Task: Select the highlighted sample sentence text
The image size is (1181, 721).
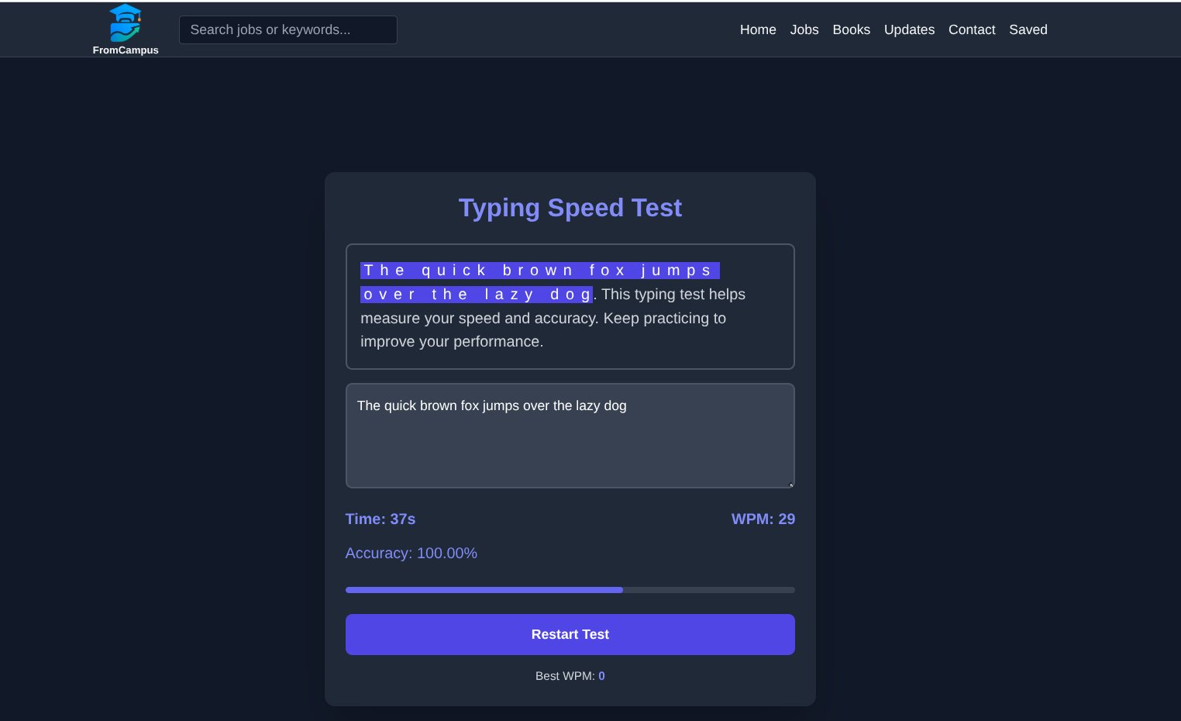Action: coord(539,271)
